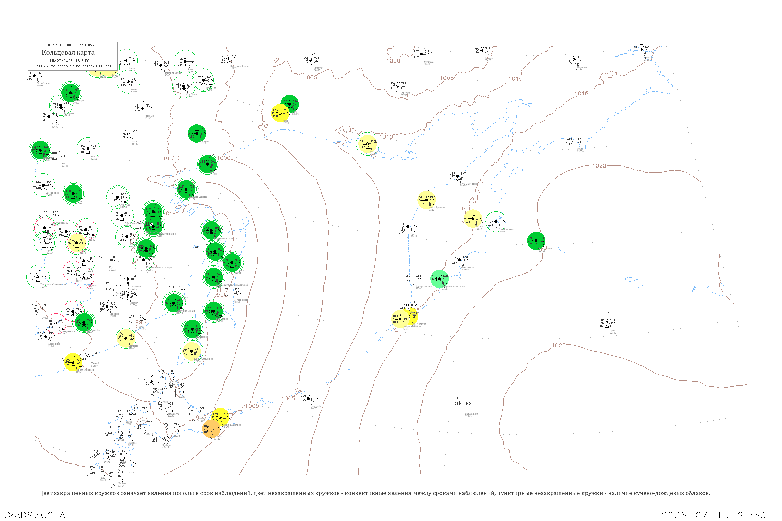
Task: Select the yellow Южно-Курильск station circle
Action: click(220, 417)
